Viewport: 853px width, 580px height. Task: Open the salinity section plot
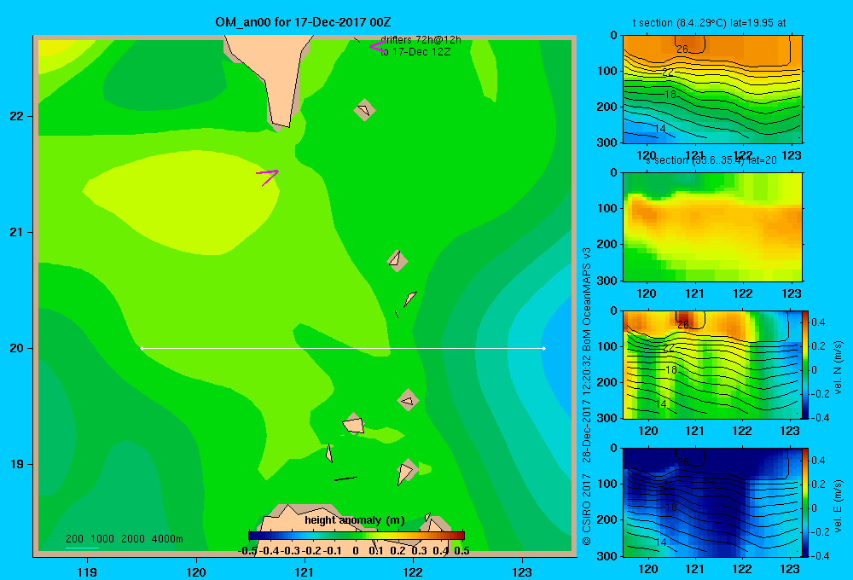pos(712,227)
